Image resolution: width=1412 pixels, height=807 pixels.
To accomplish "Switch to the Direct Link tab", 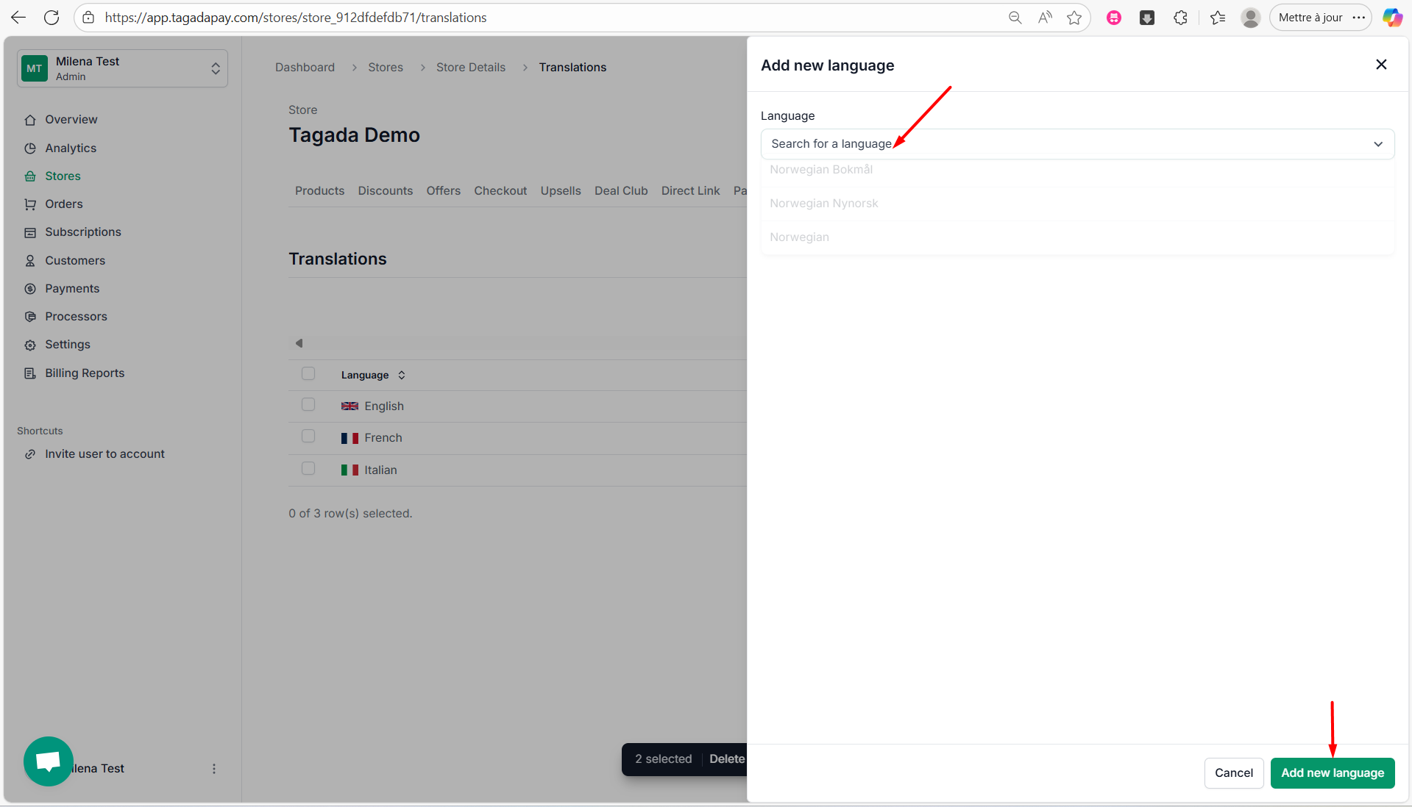I will pos(690,191).
